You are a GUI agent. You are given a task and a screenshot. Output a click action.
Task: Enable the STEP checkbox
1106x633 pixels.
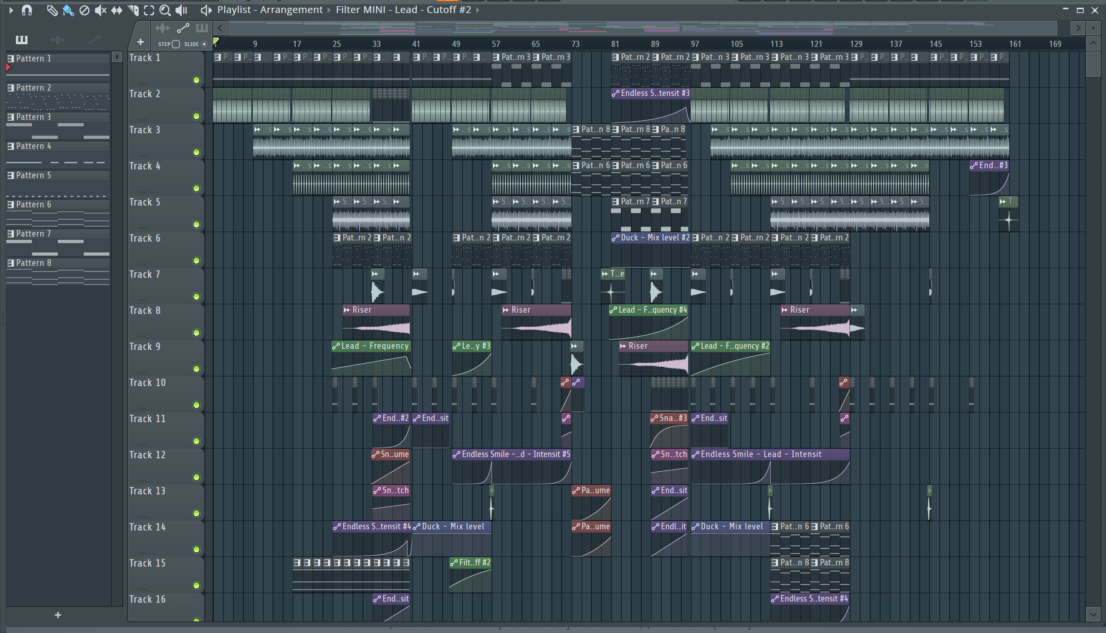(176, 44)
